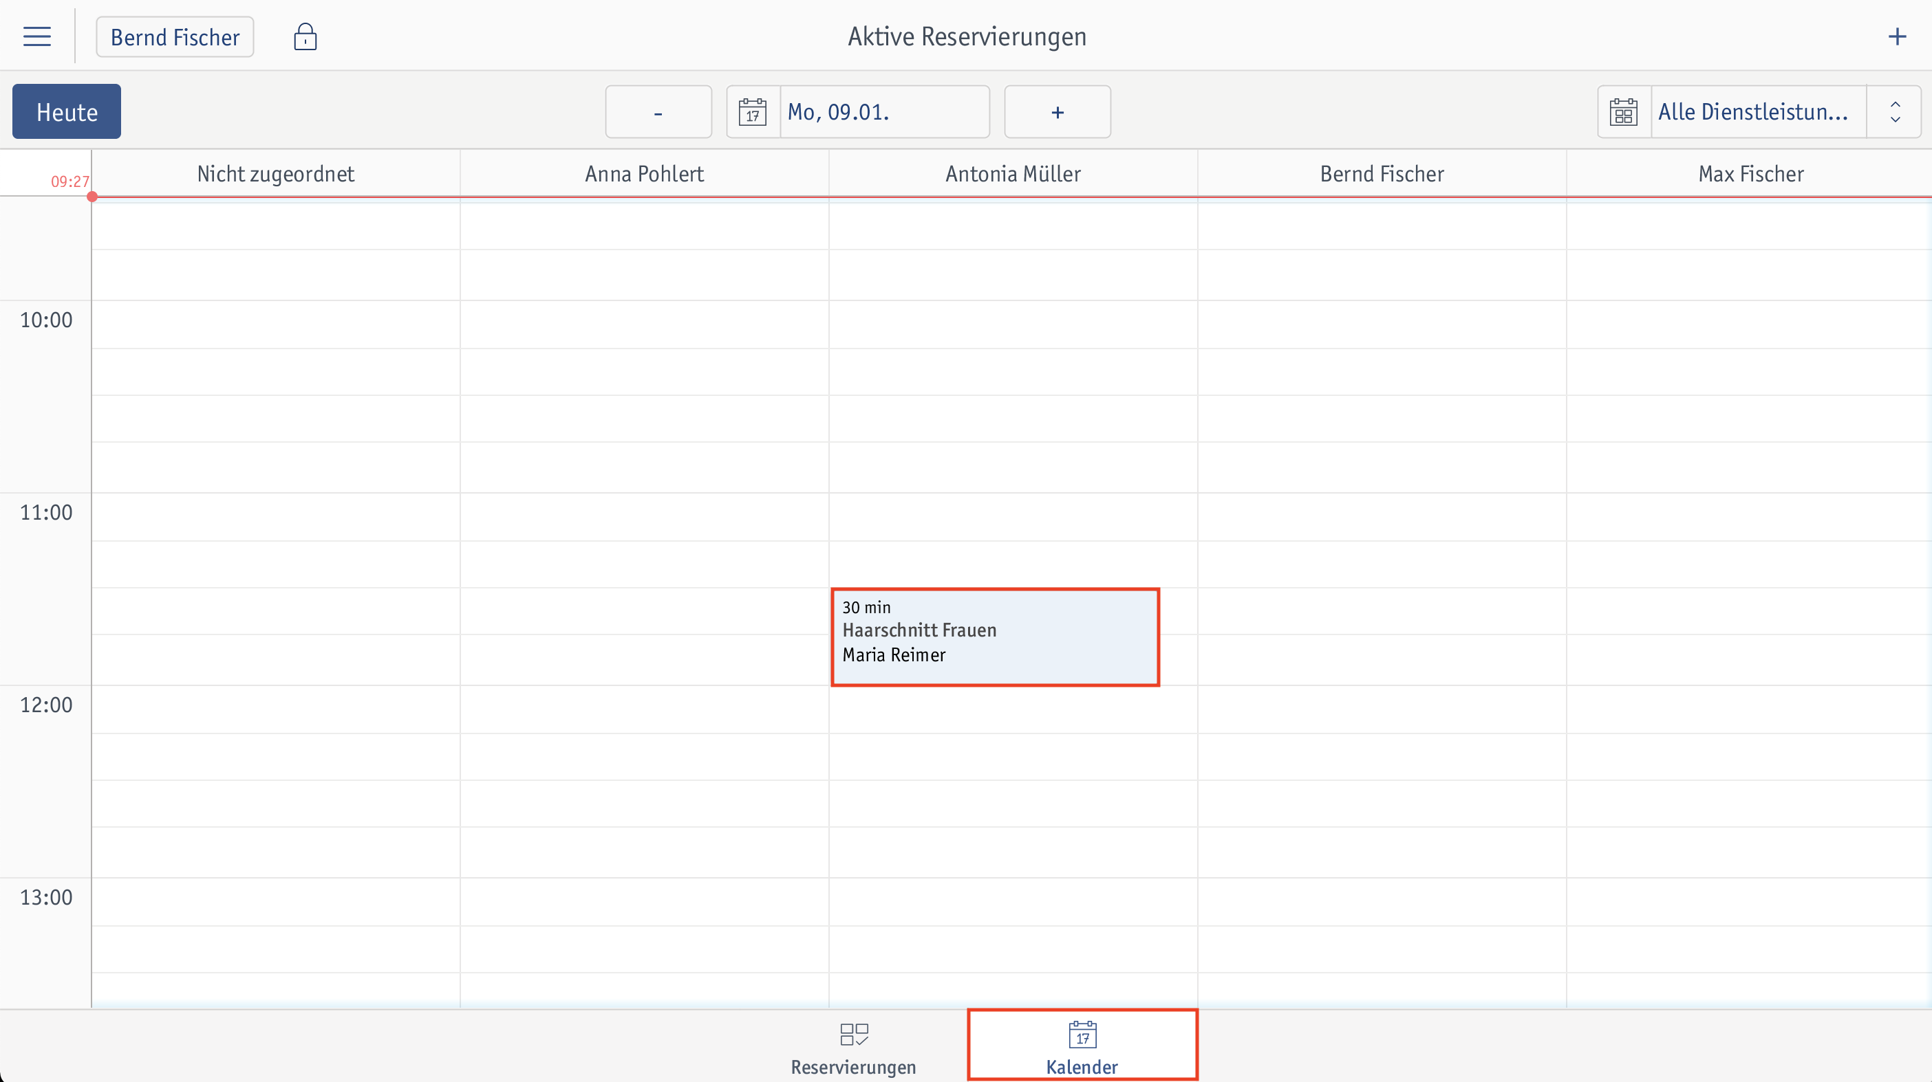Open the hamburger menu
The image size is (1932, 1082).
(x=36, y=36)
